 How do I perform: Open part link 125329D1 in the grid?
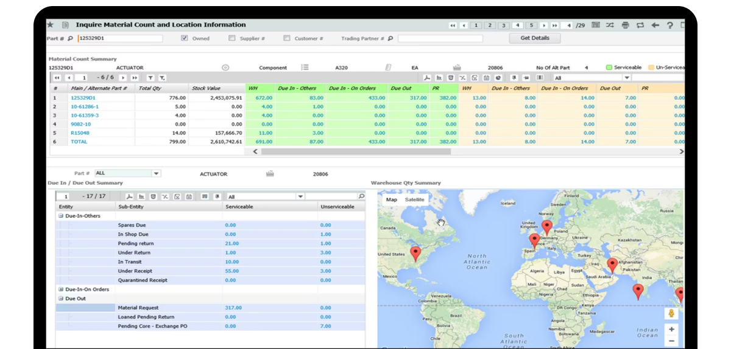(x=83, y=98)
